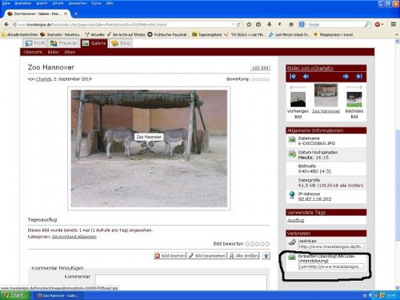400x300 pixels.
Task: Click the browser back arrow
Action: coord(6,25)
